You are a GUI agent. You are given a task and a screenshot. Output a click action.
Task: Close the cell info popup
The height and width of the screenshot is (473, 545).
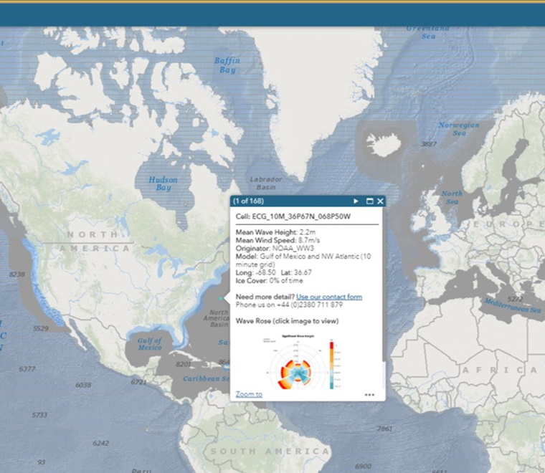pos(380,201)
